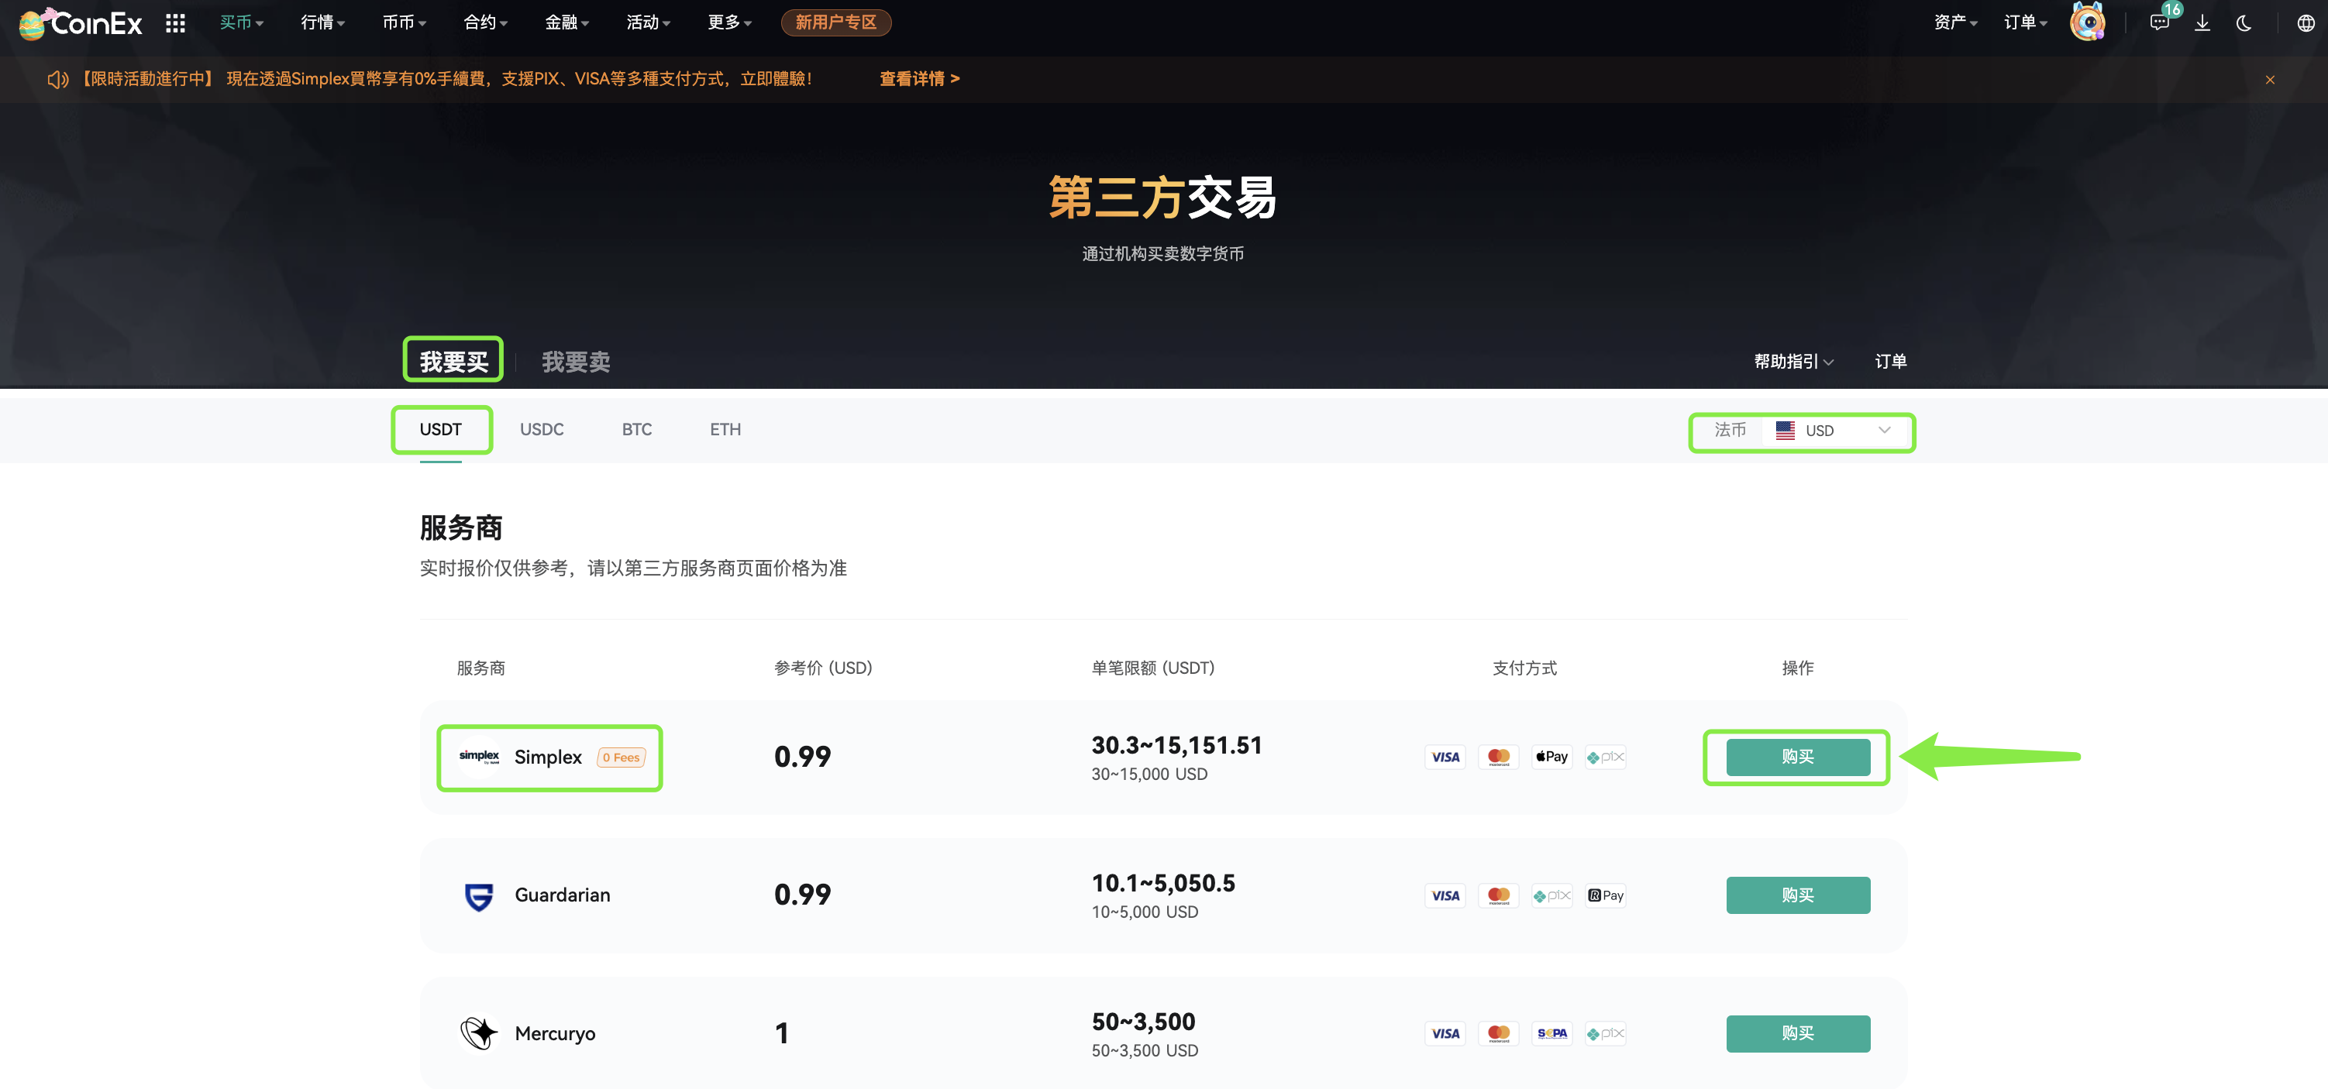Click the Mercuryo provider name
Viewport: 2328px width, 1089px height.
pyautogui.click(x=555, y=1033)
